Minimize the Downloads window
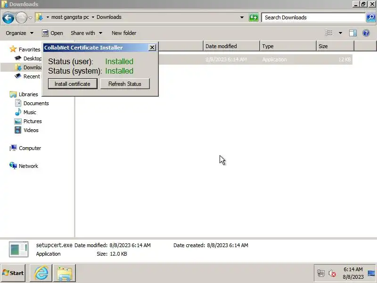 click(x=356, y=4)
